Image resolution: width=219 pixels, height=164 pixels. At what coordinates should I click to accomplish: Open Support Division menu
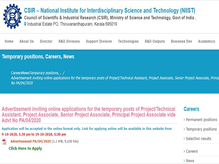[x=99, y=41]
